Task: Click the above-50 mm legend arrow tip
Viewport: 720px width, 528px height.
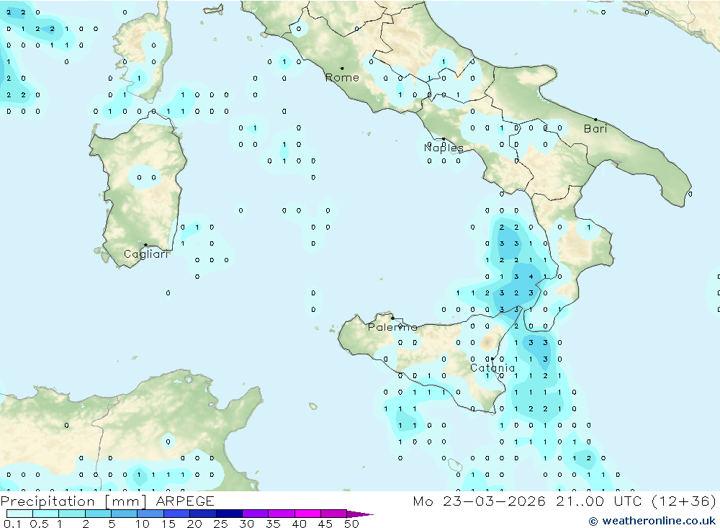Action: click(361, 514)
